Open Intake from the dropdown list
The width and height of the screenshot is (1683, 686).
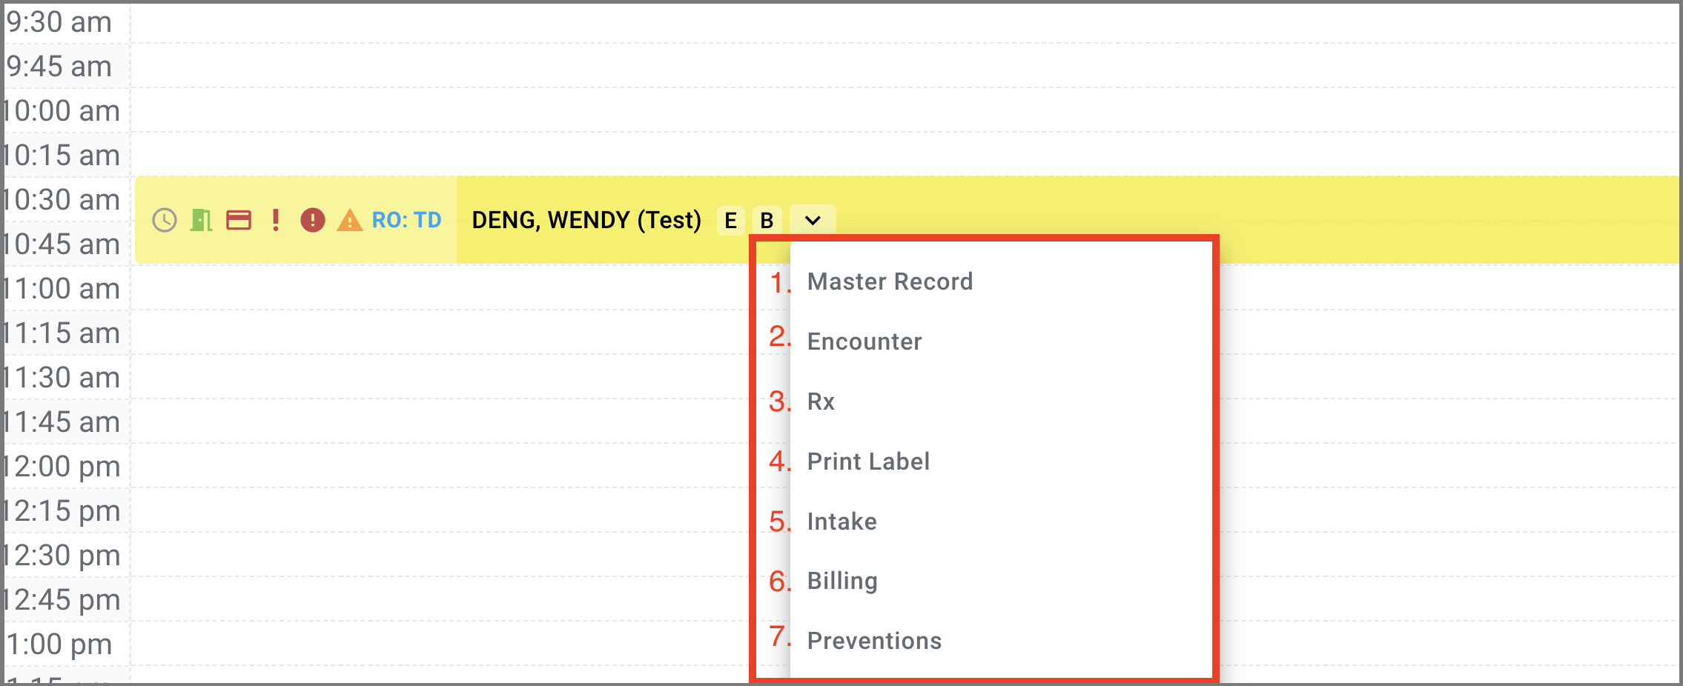click(x=841, y=522)
